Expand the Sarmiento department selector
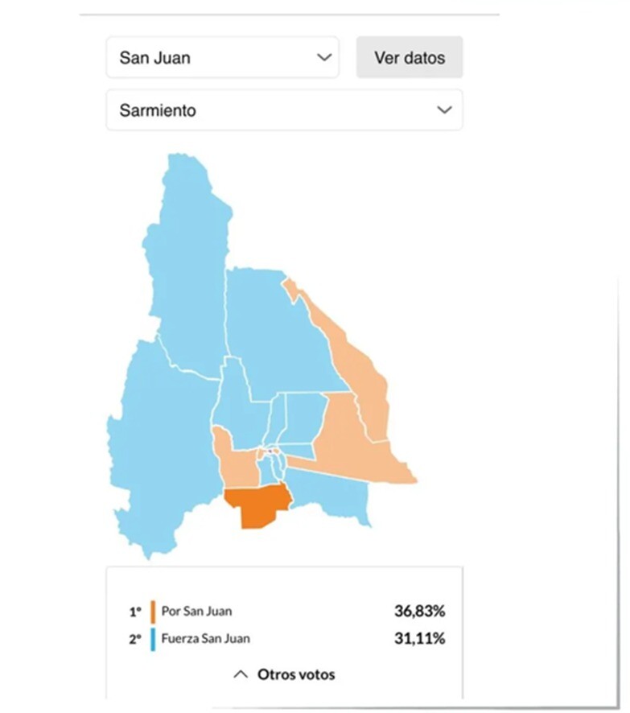Screen dimensions: 630x713 point(285,109)
